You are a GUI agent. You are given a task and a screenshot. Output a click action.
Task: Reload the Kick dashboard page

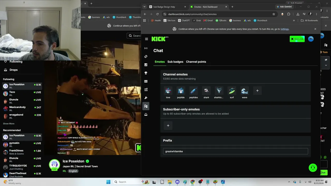point(157,14)
